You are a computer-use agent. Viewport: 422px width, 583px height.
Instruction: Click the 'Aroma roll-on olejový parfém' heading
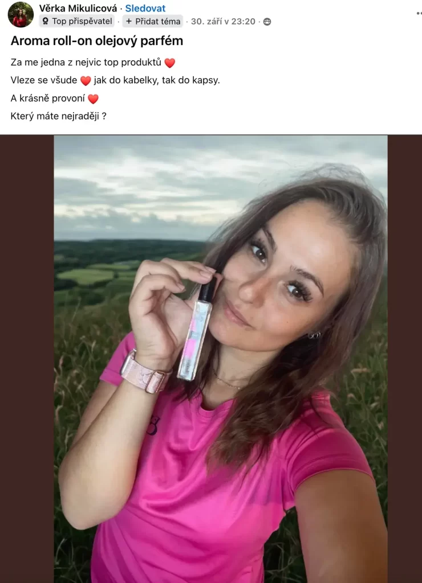(97, 41)
